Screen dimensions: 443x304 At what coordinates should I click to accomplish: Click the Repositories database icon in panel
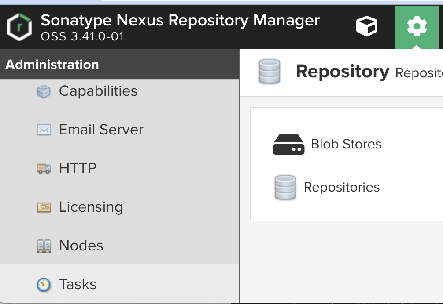click(285, 187)
